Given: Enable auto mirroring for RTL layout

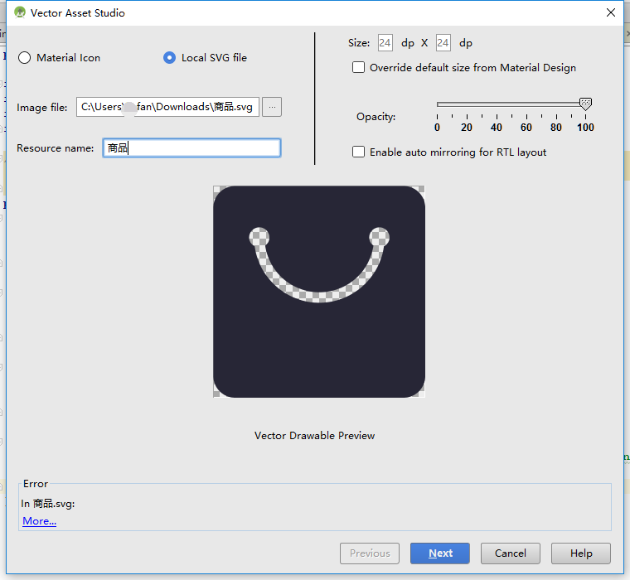Looking at the screenshot, I should pyautogui.click(x=358, y=152).
